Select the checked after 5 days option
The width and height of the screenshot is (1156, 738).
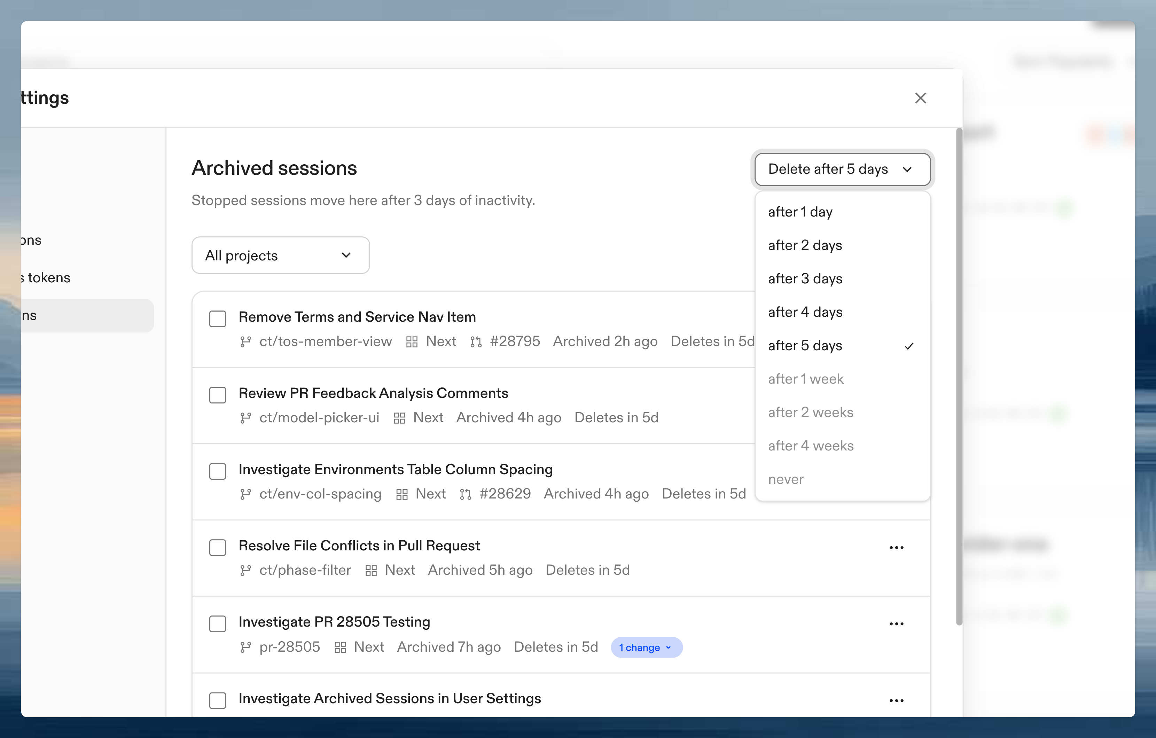click(842, 345)
